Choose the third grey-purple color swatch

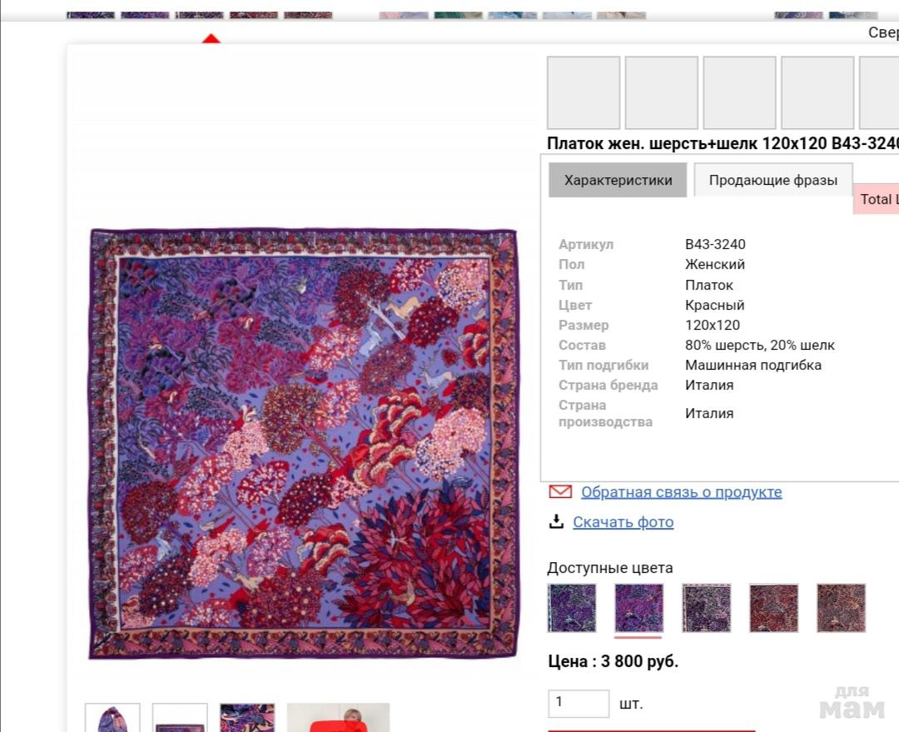coord(707,608)
